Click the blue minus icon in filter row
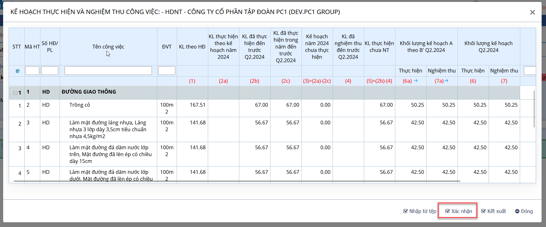The image size is (546, 227). 17,71
